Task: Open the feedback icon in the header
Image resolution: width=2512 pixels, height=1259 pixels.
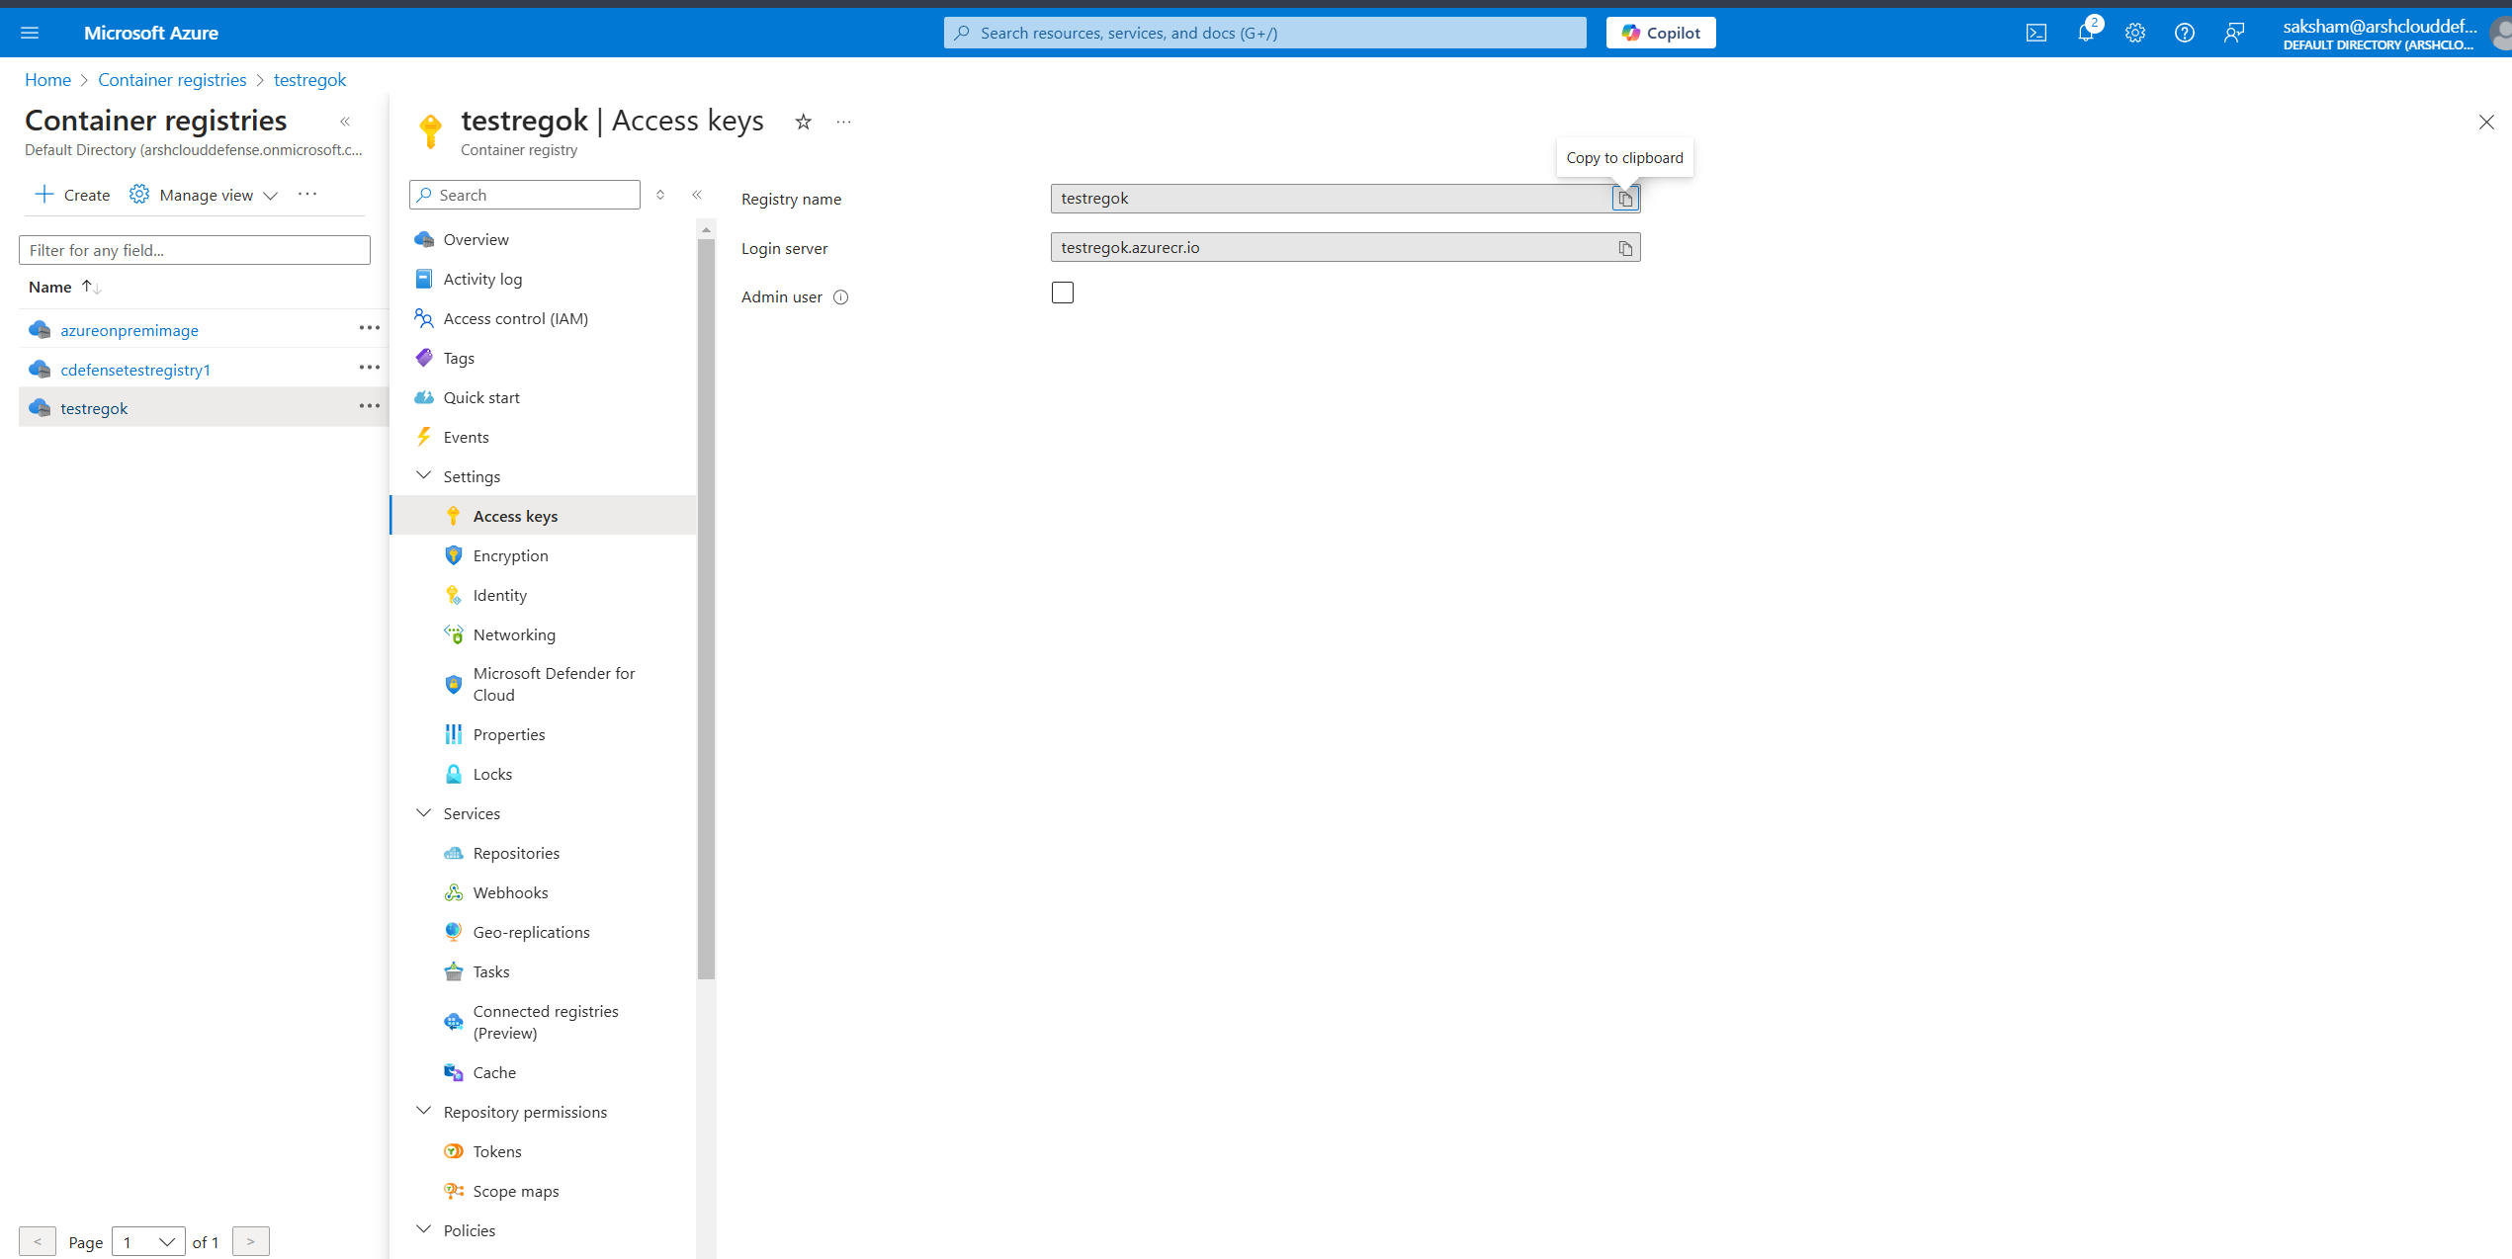Action: (2233, 33)
